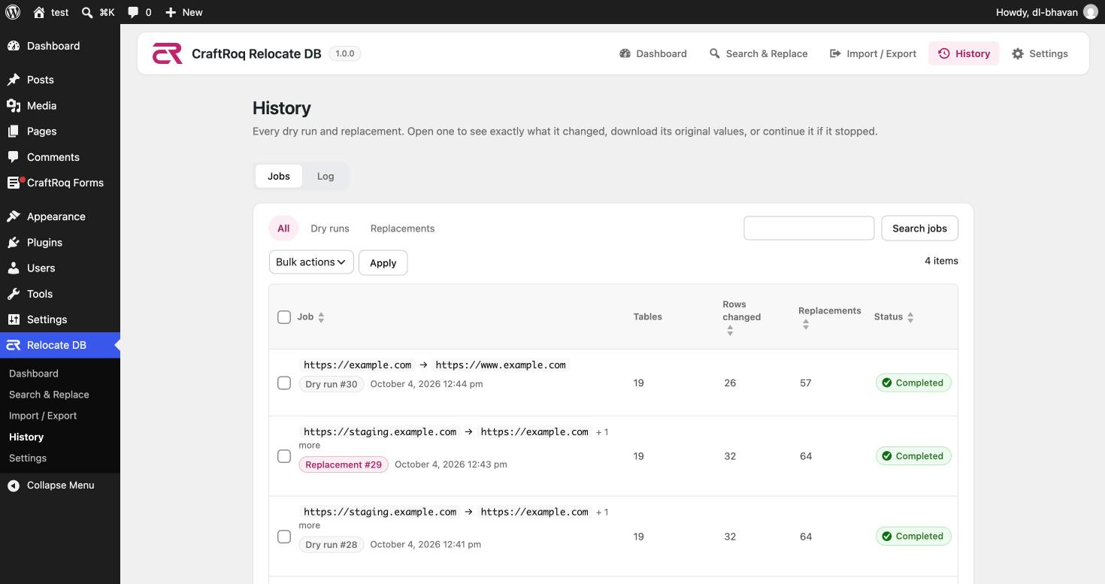Image resolution: width=1105 pixels, height=584 pixels.
Task: Sort the table by Job column
Action: (x=311, y=317)
